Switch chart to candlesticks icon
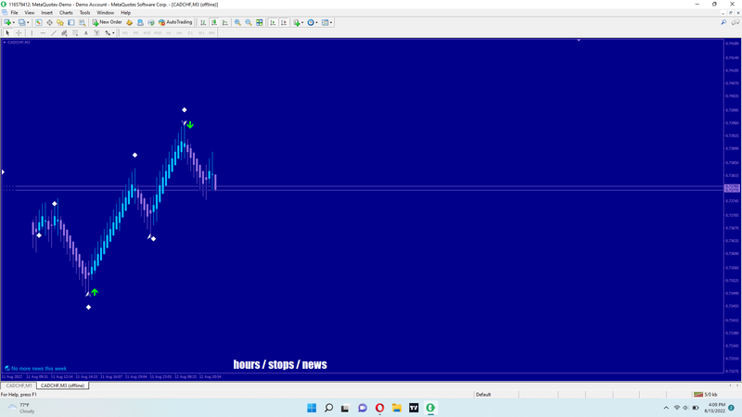This screenshot has height=417, width=742. pos(214,22)
